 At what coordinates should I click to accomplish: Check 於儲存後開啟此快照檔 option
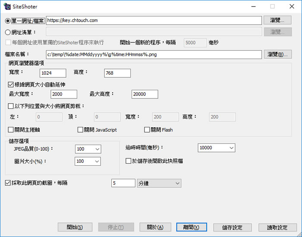click(x=128, y=161)
